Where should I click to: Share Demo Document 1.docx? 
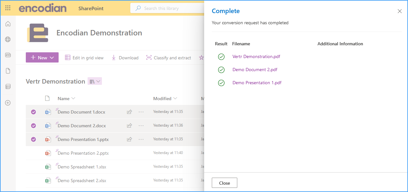pyautogui.click(x=129, y=112)
